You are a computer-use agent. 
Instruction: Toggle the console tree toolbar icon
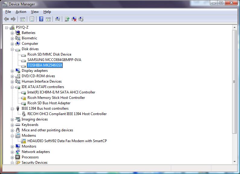point(23,19)
